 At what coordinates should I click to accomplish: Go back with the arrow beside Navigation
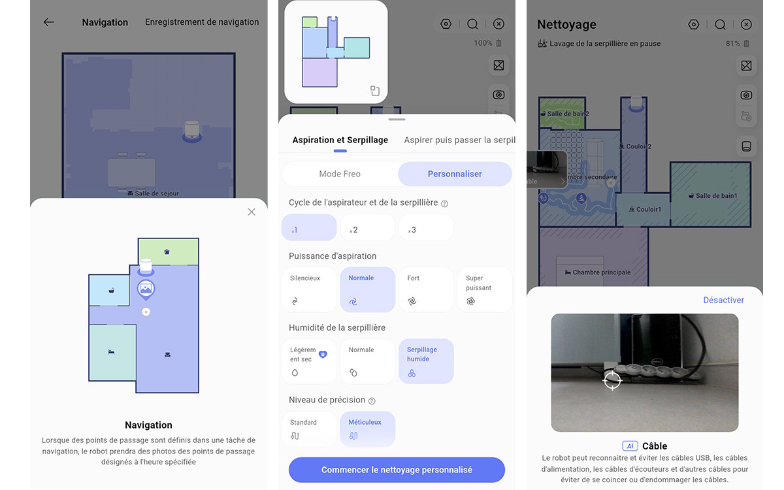48,22
